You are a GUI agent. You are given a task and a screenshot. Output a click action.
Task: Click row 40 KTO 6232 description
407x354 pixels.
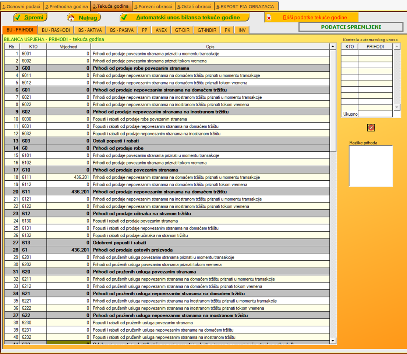point(210,337)
